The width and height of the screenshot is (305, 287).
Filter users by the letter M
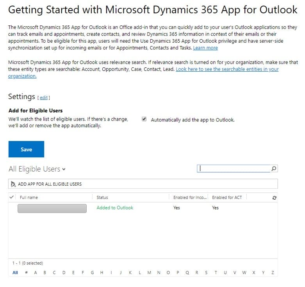(x=149, y=273)
